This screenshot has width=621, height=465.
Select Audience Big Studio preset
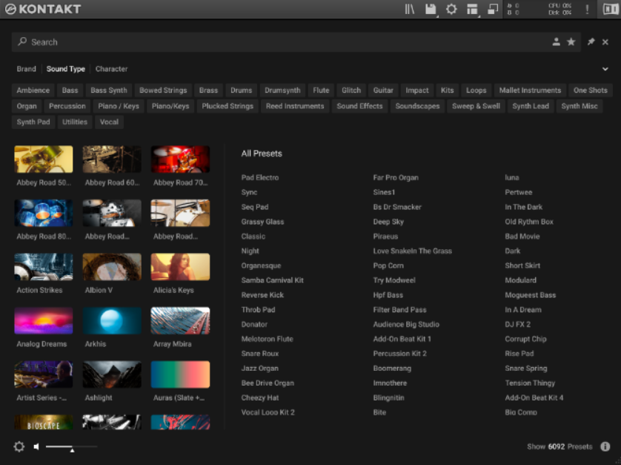tap(406, 324)
